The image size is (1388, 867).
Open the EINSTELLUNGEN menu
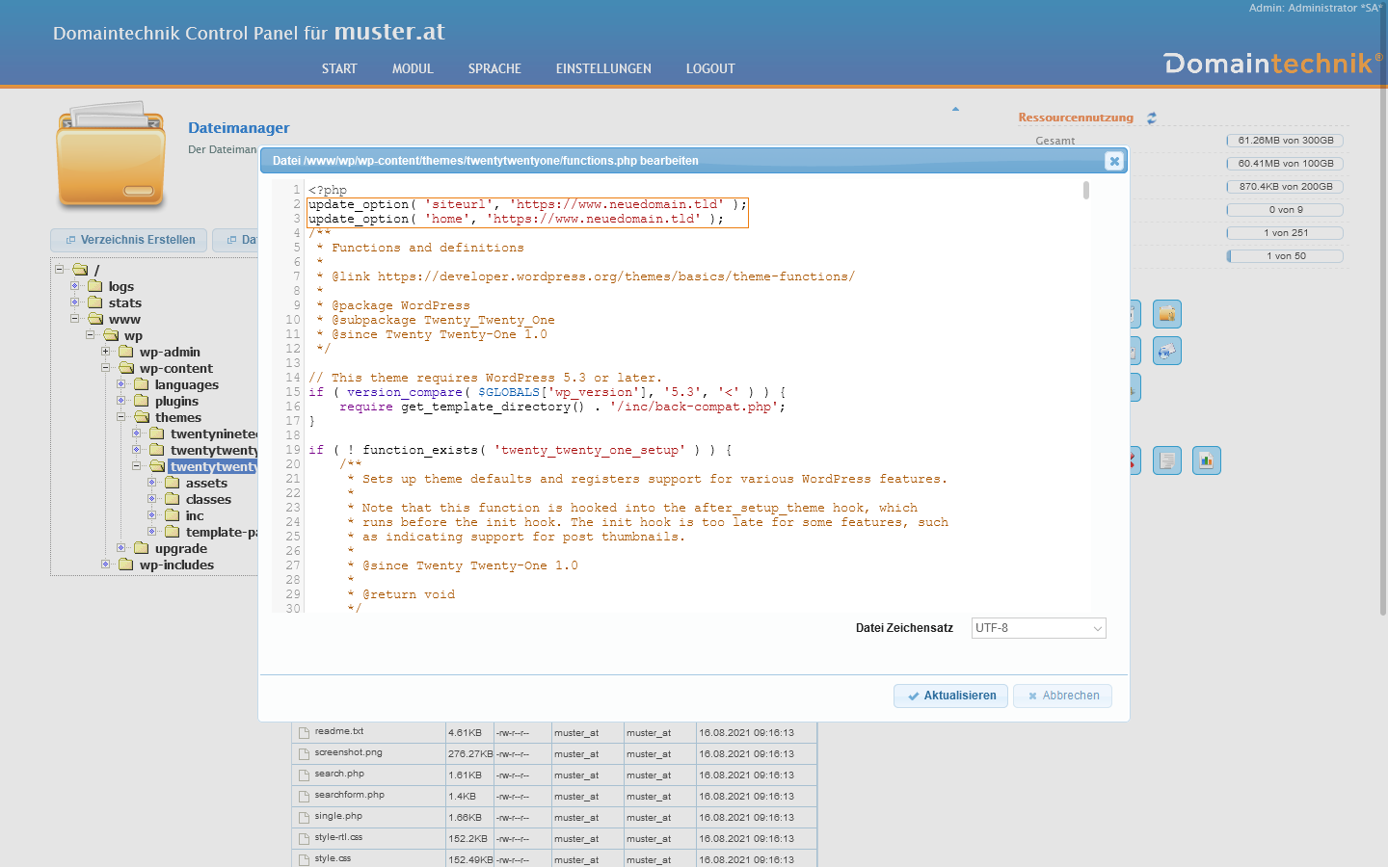[603, 68]
